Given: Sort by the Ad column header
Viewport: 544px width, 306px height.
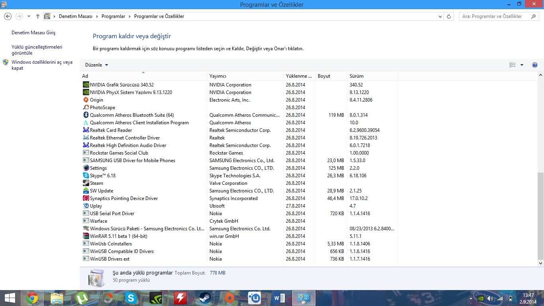Looking at the screenshot, I should [143, 76].
